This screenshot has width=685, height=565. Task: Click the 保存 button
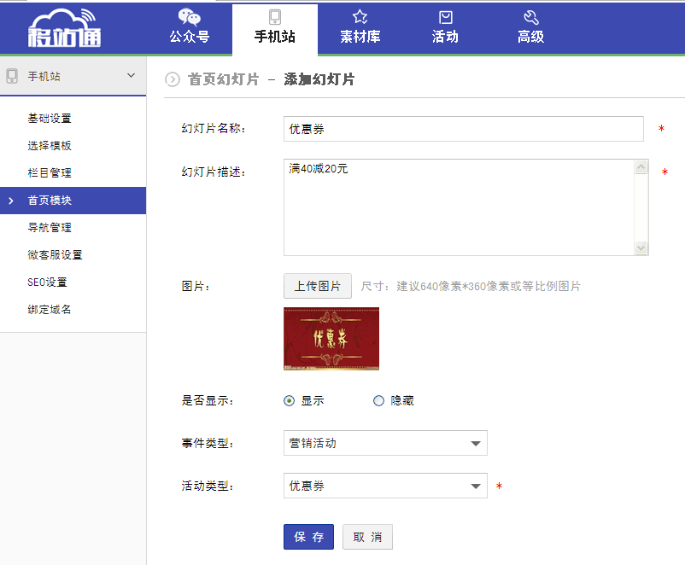click(308, 537)
